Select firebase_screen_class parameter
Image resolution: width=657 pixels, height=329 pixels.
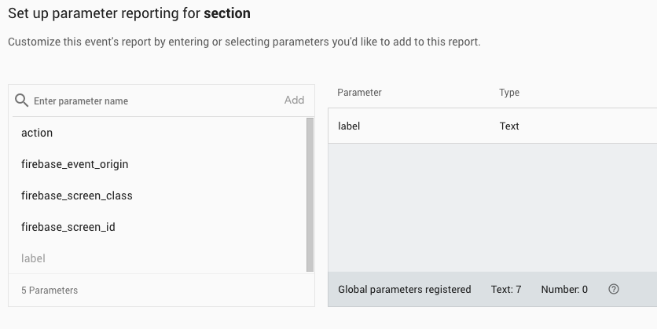pyautogui.click(x=77, y=196)
